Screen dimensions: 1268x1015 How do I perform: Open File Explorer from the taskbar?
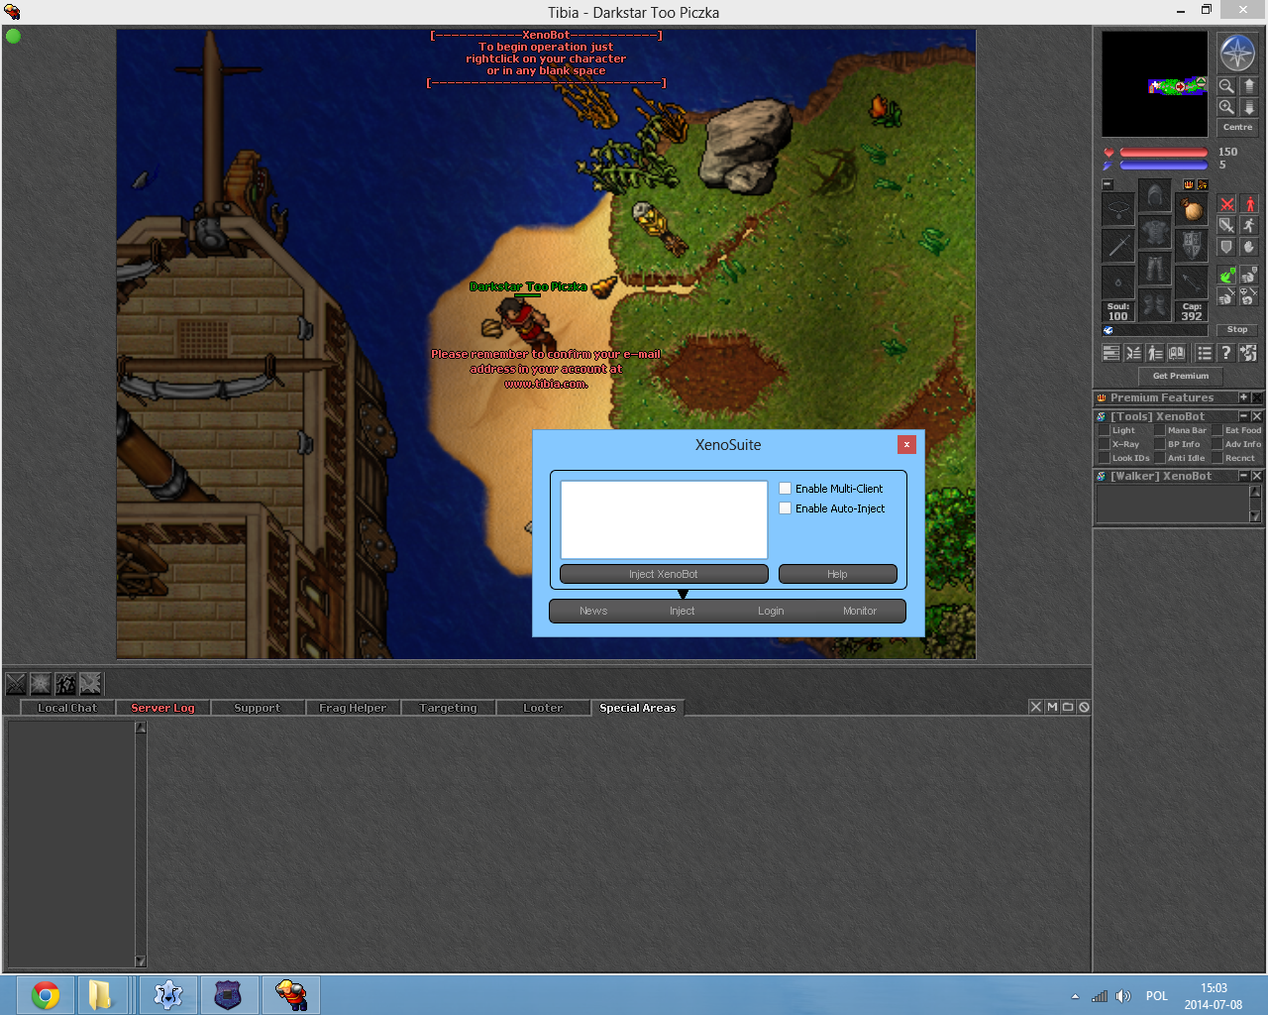tap(101, 995)
